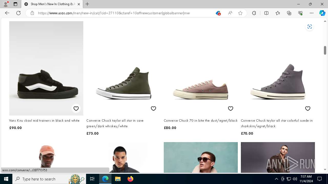The image size is (328, 184).
Task: Toggle Edge split screen view
Action: point(266,13)
